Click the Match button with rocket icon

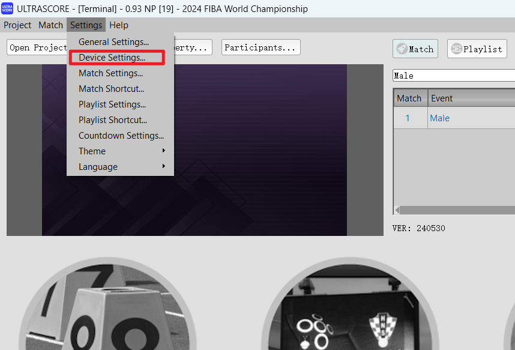coord(415,49)
